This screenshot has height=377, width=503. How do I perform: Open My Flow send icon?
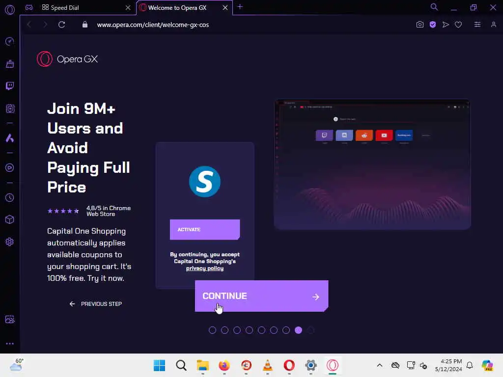pyautogui.click(x=446, y=25)
